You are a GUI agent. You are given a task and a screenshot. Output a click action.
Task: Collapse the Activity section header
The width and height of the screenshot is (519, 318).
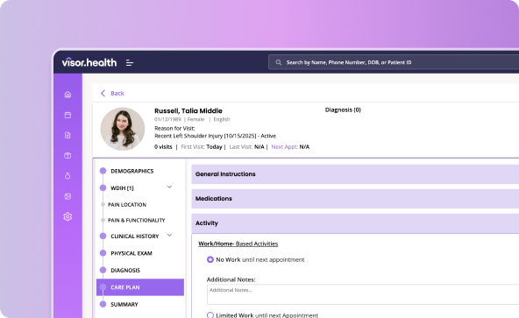(355, 223)
